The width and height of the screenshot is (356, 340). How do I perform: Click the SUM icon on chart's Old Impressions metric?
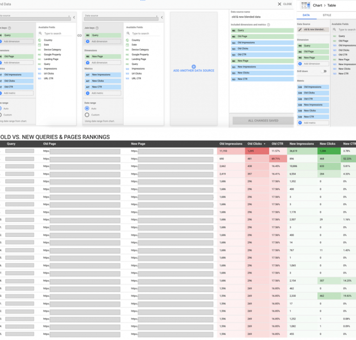[300, 87]
